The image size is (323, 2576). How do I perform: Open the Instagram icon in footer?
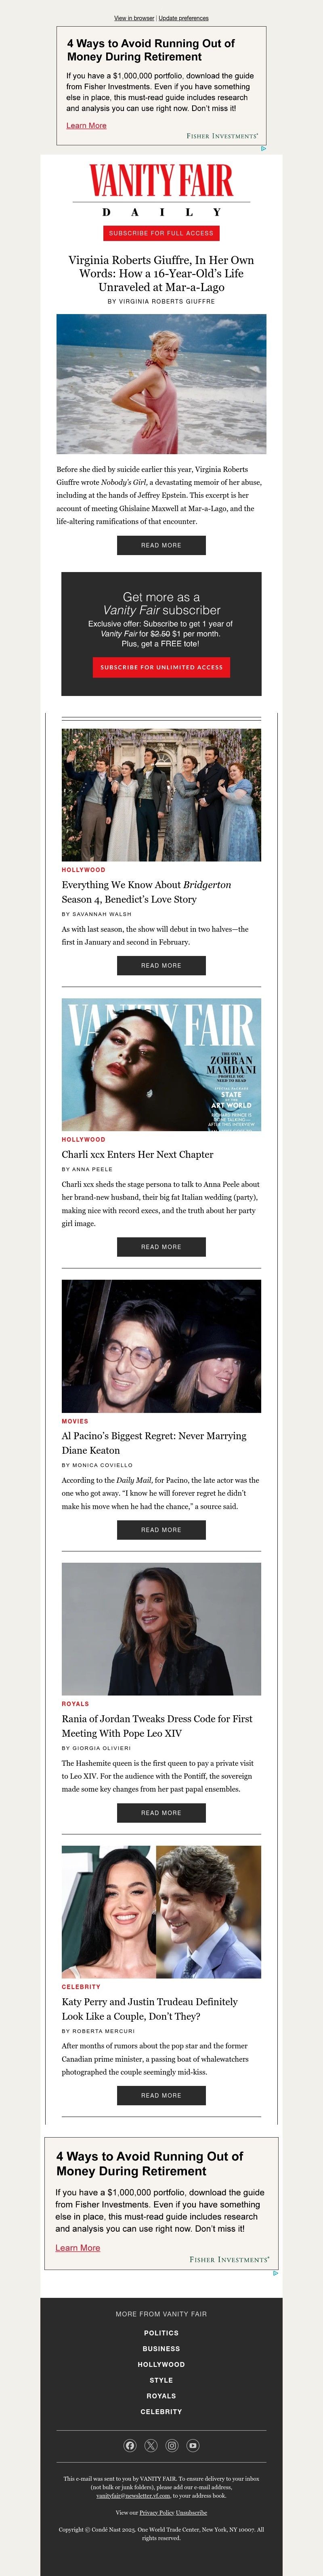[172, 2445]
